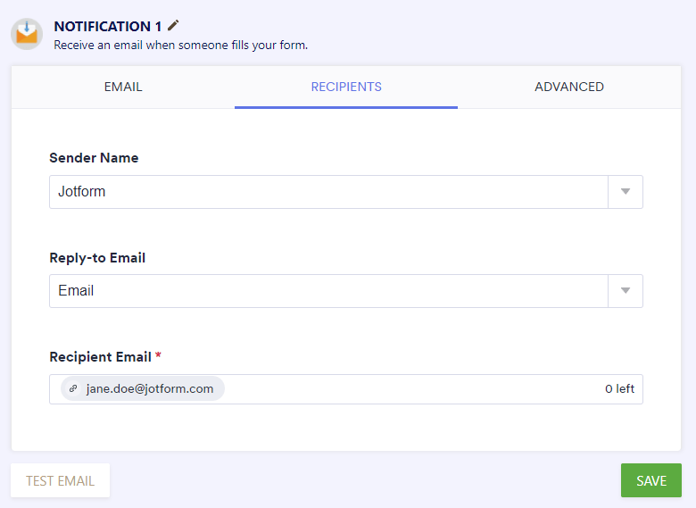The width and height of the screenshot is (696, 508).
Task: Click the '0 left' recipient counter
Action: 619,389
